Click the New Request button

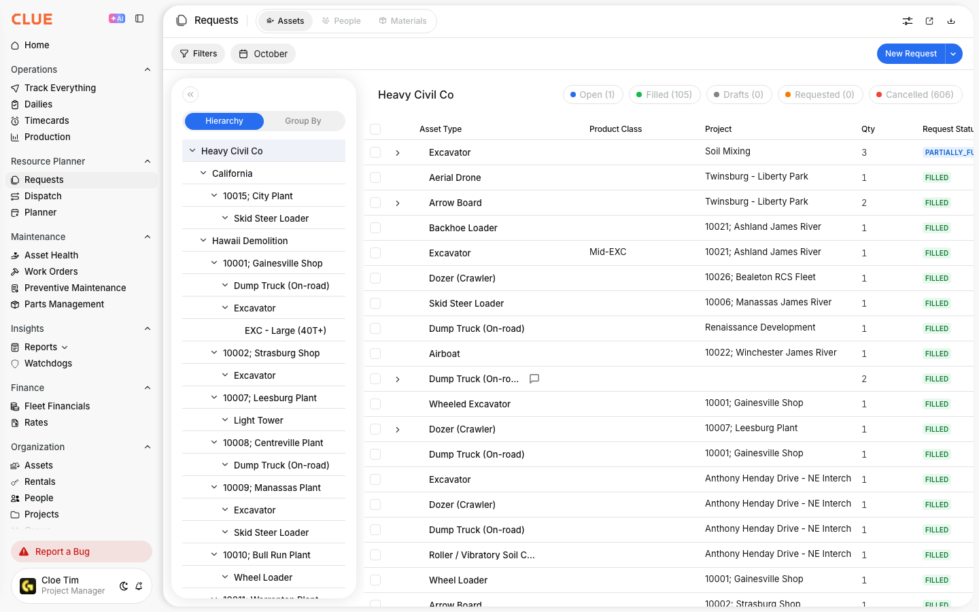[911, 54]
